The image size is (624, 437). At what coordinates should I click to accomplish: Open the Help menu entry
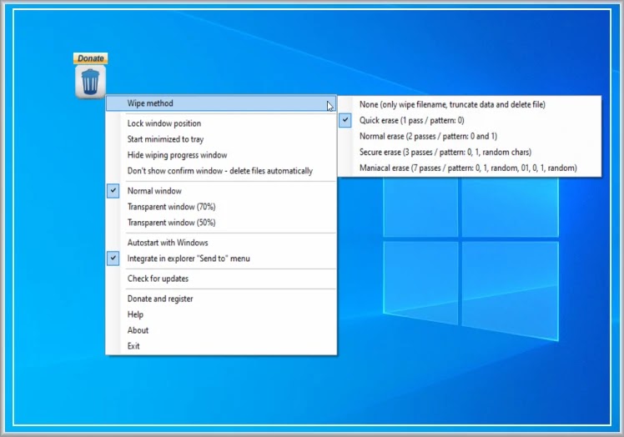point(221,314)
